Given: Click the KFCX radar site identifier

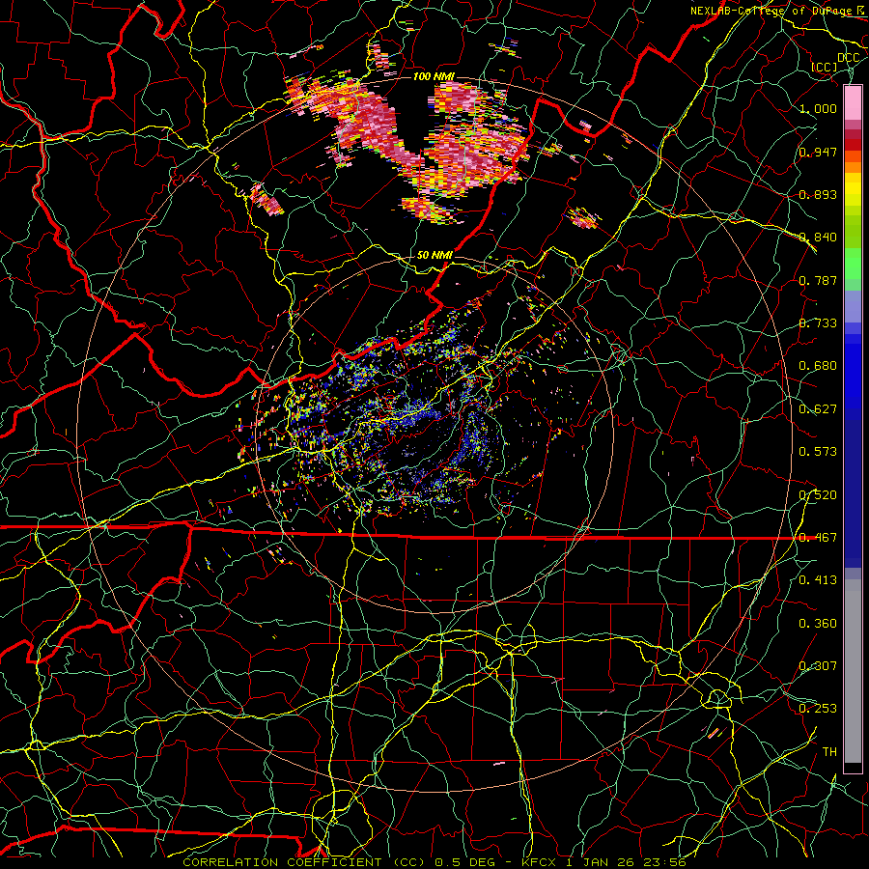Looking at the screenshot, I should [x=541, y=862].
